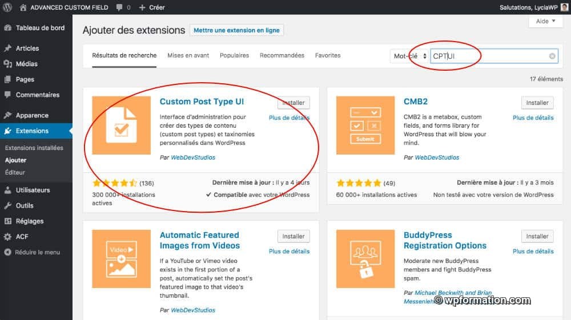The height and width of the screenshot is (320, 571).
Task: Click the ACF gear icon
Action: 7,236
